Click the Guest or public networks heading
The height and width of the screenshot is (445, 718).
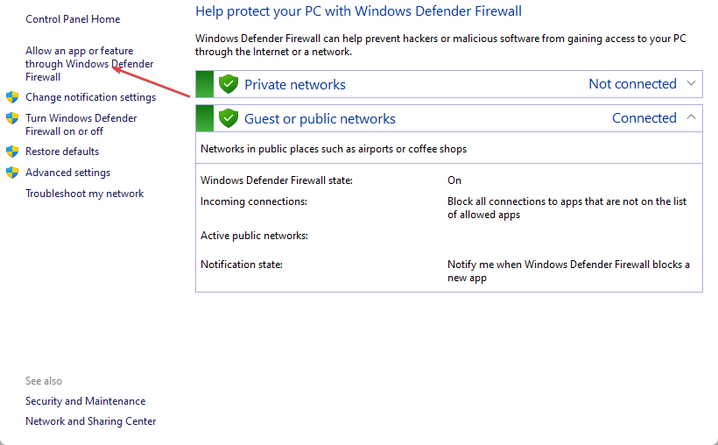pos(320,119)
